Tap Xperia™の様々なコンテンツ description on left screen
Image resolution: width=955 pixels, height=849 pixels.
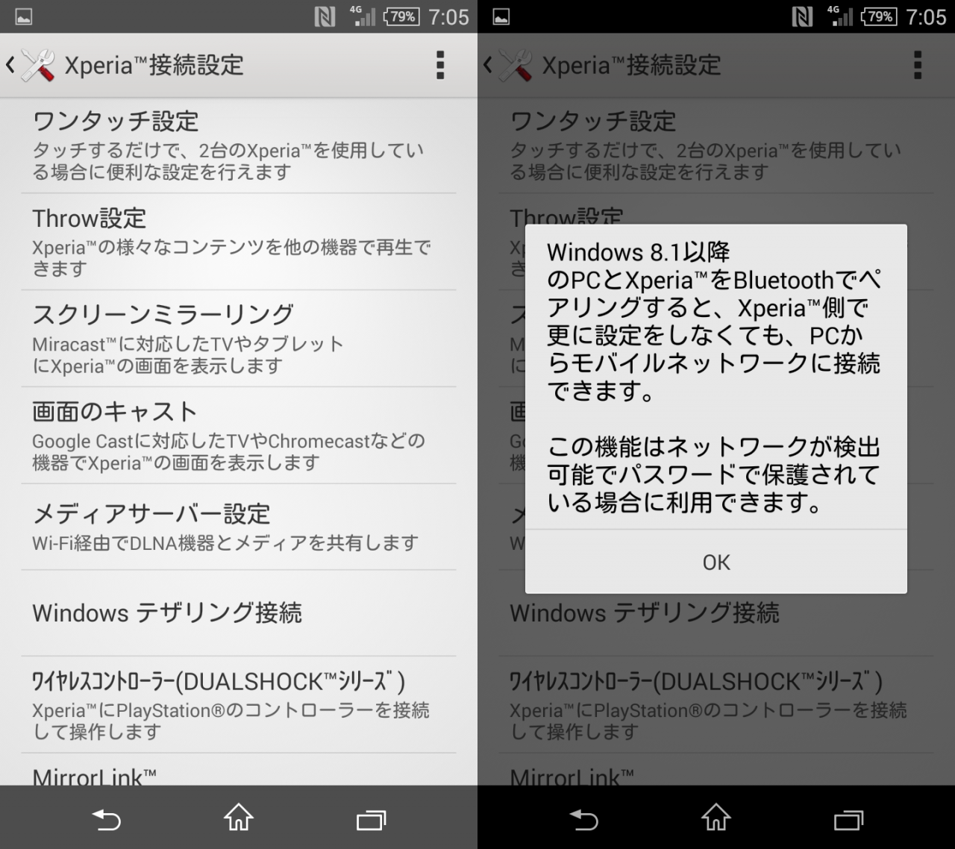point(231,258)
